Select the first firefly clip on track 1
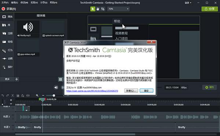Image resolution: width=220 pixels, height=136 pixels. point(23,127)
